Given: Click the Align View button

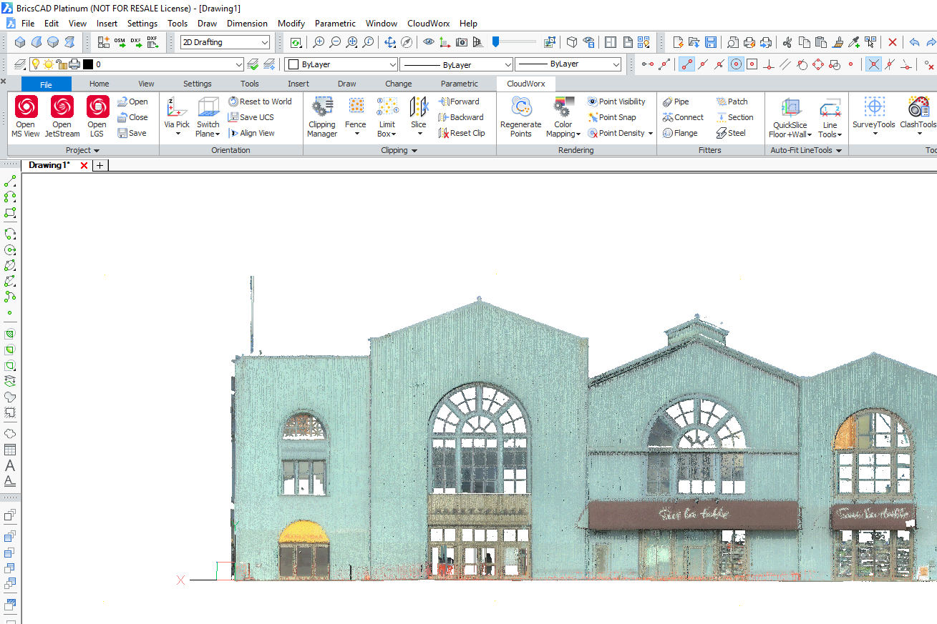Looking at the screenshot, I should point(251,133).
